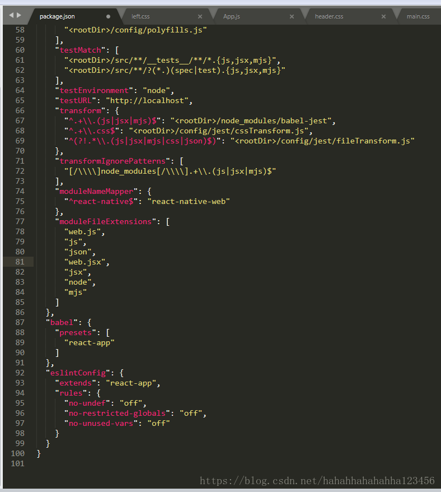441x492 pixels.
Task: Click the __tests__ glob pattern on line 61
Action: [170, 61]
